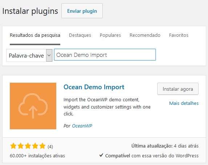The width and height of the screenshot is (208, 165).
Task: Select the Palavra-chave search type box
Action: 29,55
